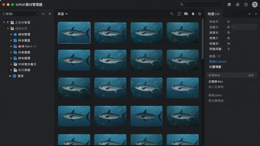This screenshot has width=260, height=146.
Task: Click the search magnifier in the title bar
Action: 182,5
